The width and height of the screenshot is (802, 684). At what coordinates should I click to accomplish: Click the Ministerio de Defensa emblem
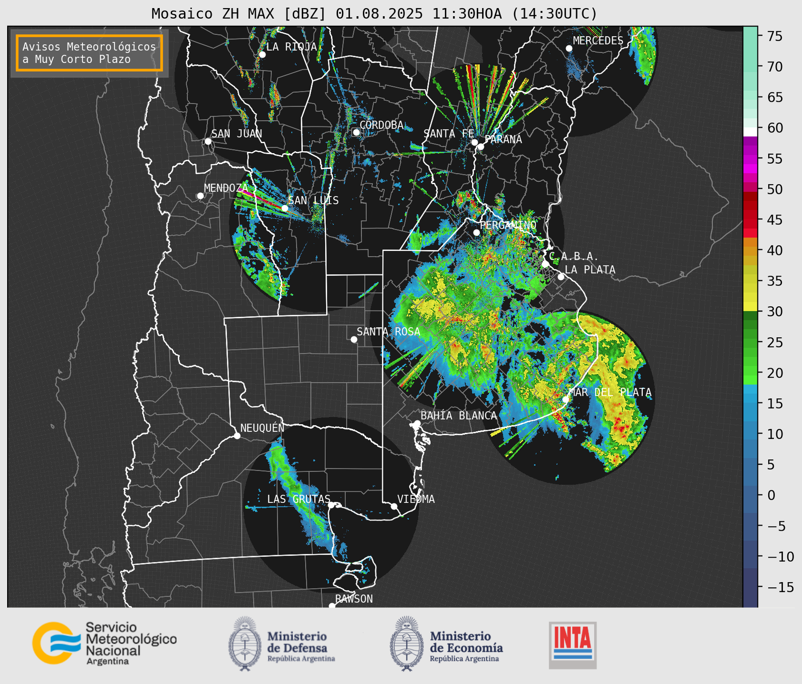(x=245, y=644)
